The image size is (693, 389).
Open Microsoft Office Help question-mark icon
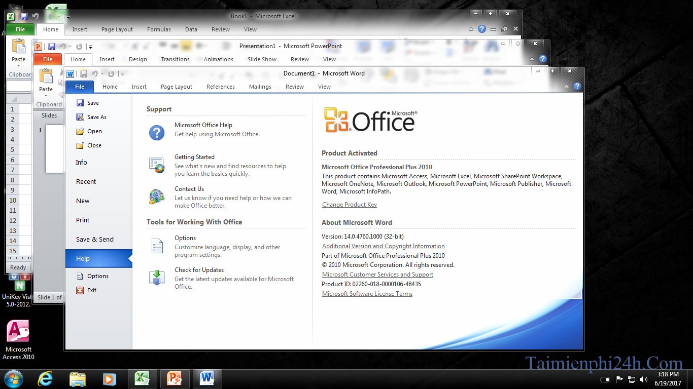tap(157, 133)
